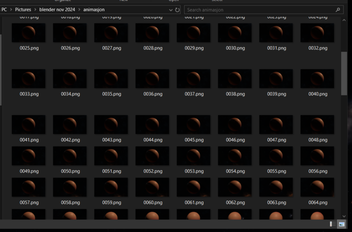Viewport: 352px width, 232px height.
Task: Select the 0053.png image file
Action: tap(193, 156)
